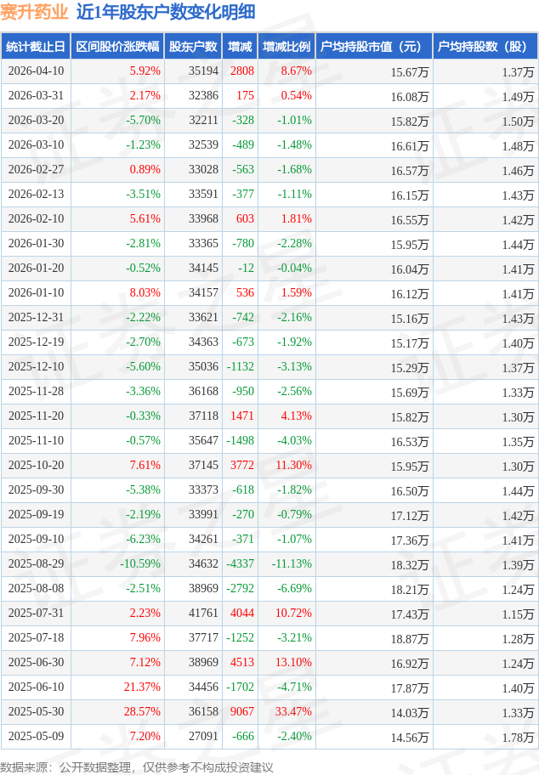Click the 数据来源 footer note
539x775 pixels.
137,767
